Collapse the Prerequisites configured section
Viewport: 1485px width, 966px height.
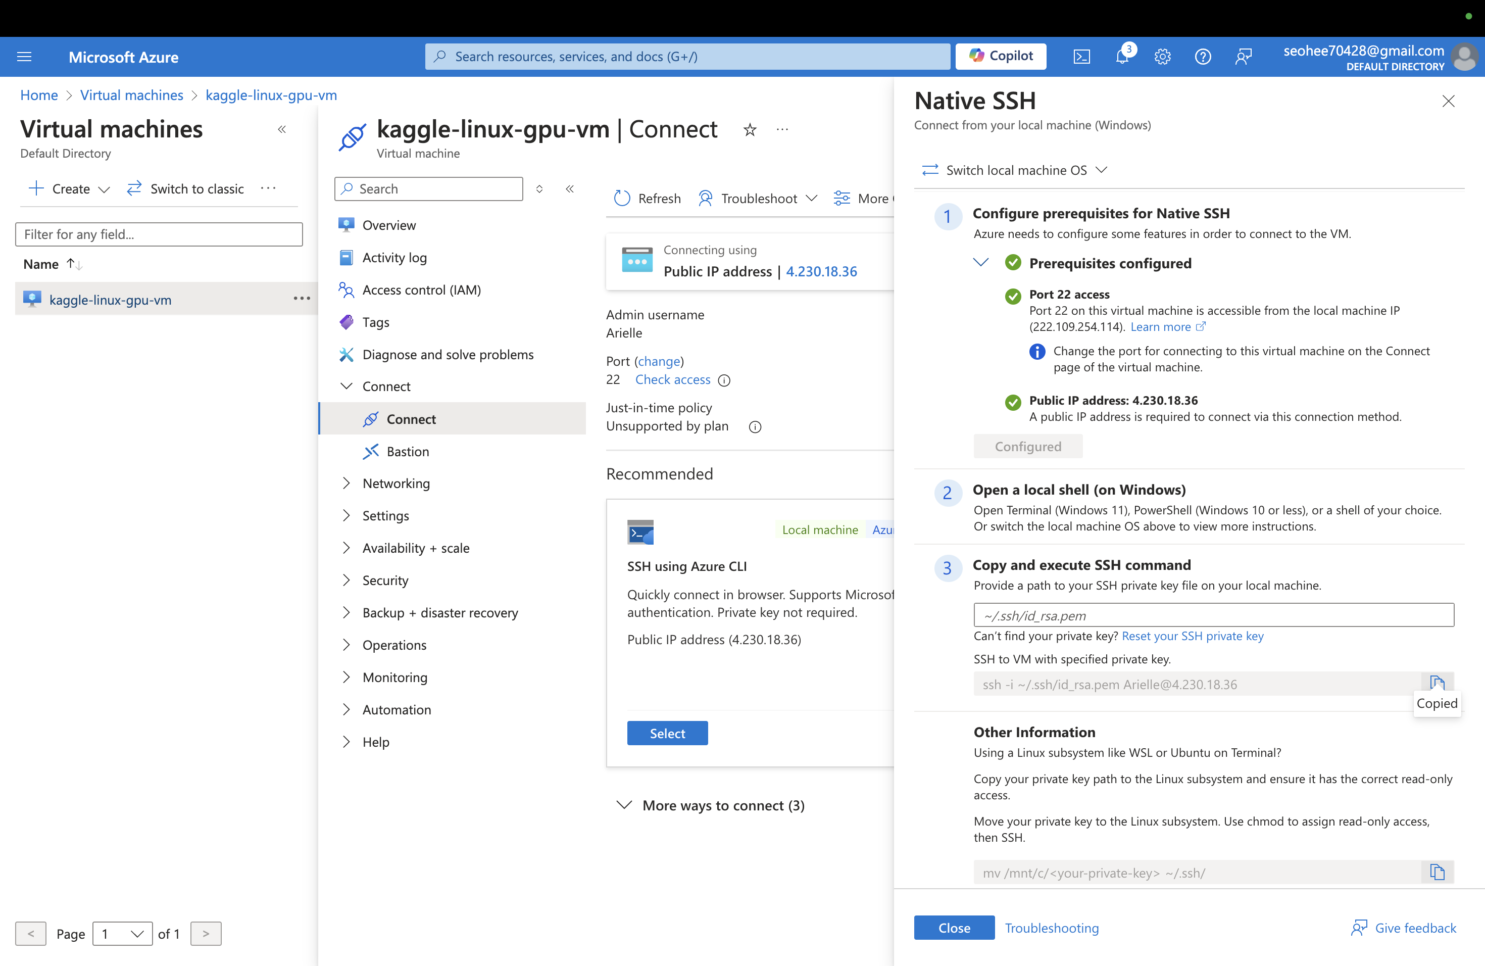(981, 262)
